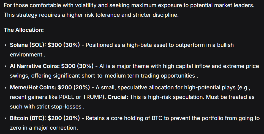
Task: Click the bold "Meme/Hot Coins: $200 (20%)" label
Action: click(50, 87)
